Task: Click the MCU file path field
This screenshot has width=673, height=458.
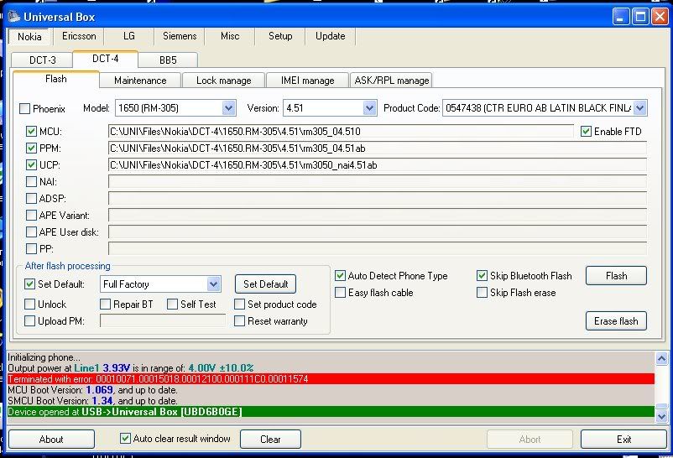Action: 341,132
